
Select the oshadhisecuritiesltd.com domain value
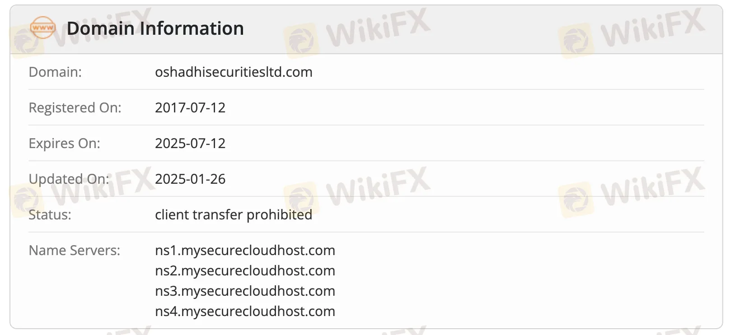click(x=234, y=72)
